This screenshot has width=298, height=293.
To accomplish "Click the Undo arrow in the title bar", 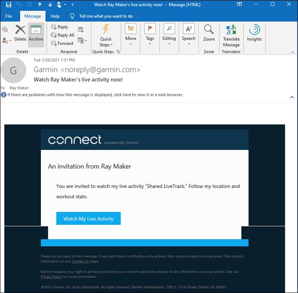I will pyautogui.click(x=19, y=5).
